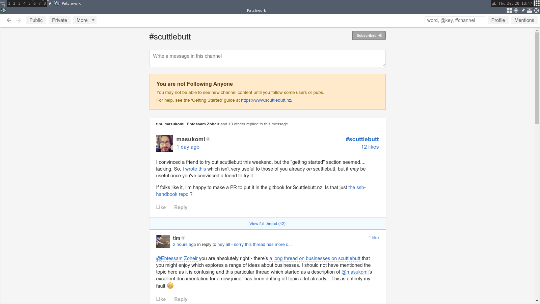Screen dimensions: 540x304
Task: Click the Patchwork taskbar entry
Action: 67,3
